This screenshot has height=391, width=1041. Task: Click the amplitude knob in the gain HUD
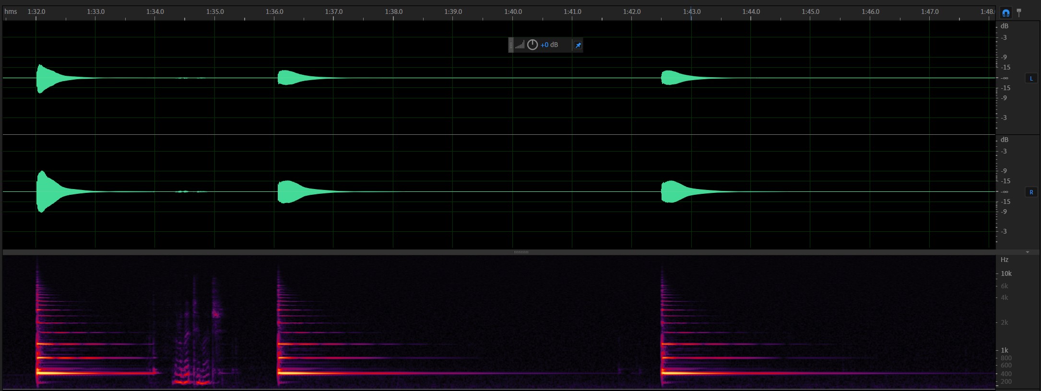[x=532, y=45]
